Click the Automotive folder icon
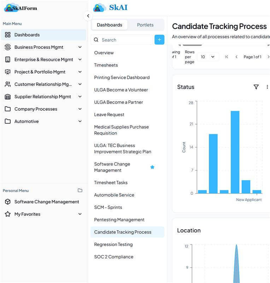The height and width of the screenshot is (283, 270). 7,121
